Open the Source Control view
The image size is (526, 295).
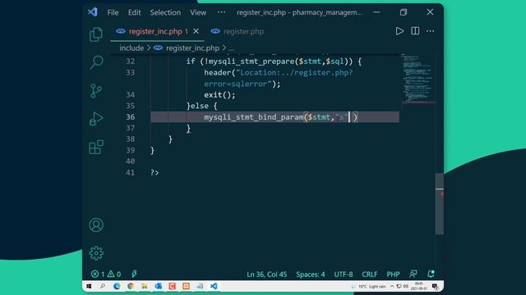pos(96,91)
